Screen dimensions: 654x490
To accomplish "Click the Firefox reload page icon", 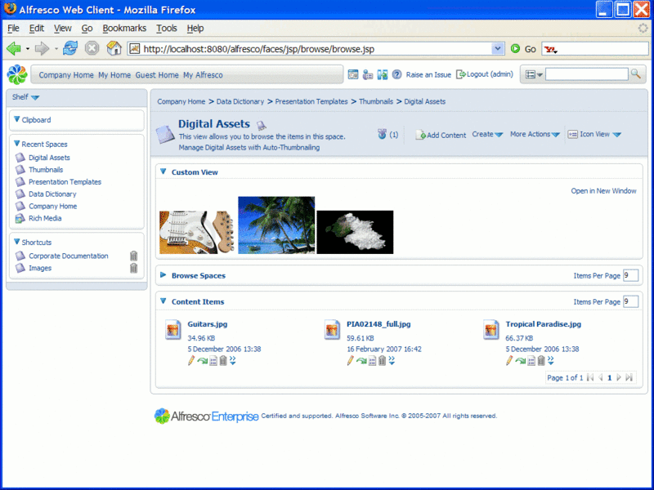I will 70,48.
